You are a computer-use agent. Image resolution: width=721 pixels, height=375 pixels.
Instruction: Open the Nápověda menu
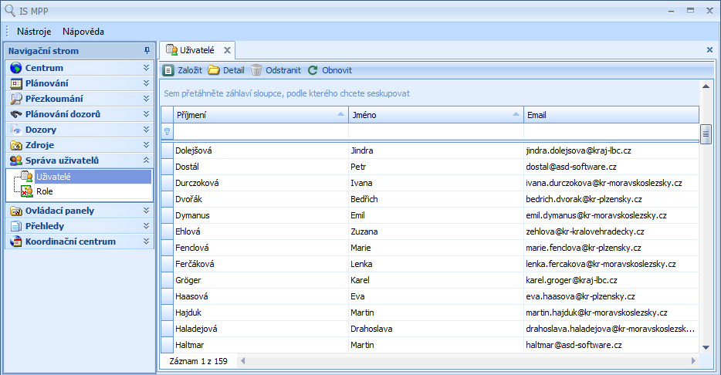coord(83,32)
